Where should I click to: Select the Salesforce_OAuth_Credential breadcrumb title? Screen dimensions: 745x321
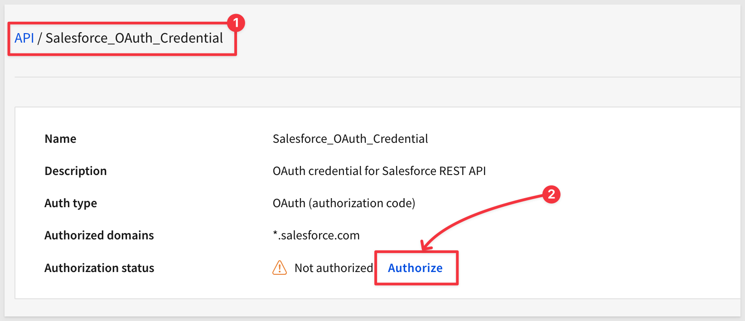point(134,38)
